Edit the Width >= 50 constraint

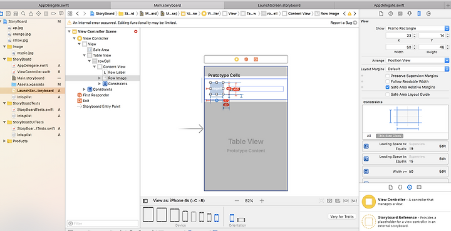coord(442,172)
